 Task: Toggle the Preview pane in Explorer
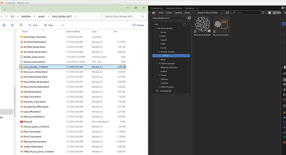coord(138,25)
